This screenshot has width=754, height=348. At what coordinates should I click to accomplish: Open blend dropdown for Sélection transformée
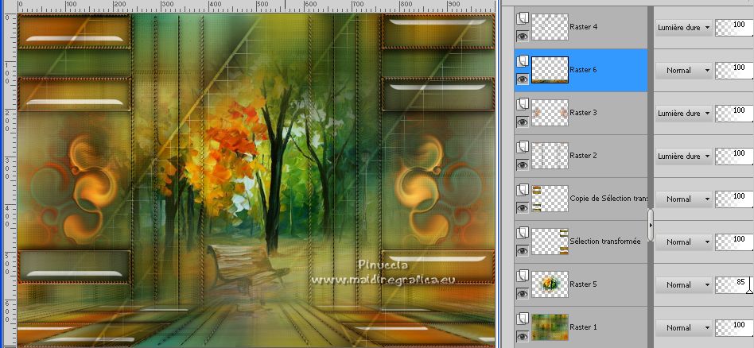pyautogui.click(x=683, y=242)
